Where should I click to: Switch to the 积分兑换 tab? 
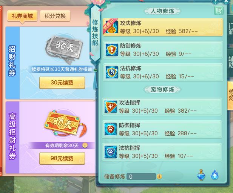55,16
